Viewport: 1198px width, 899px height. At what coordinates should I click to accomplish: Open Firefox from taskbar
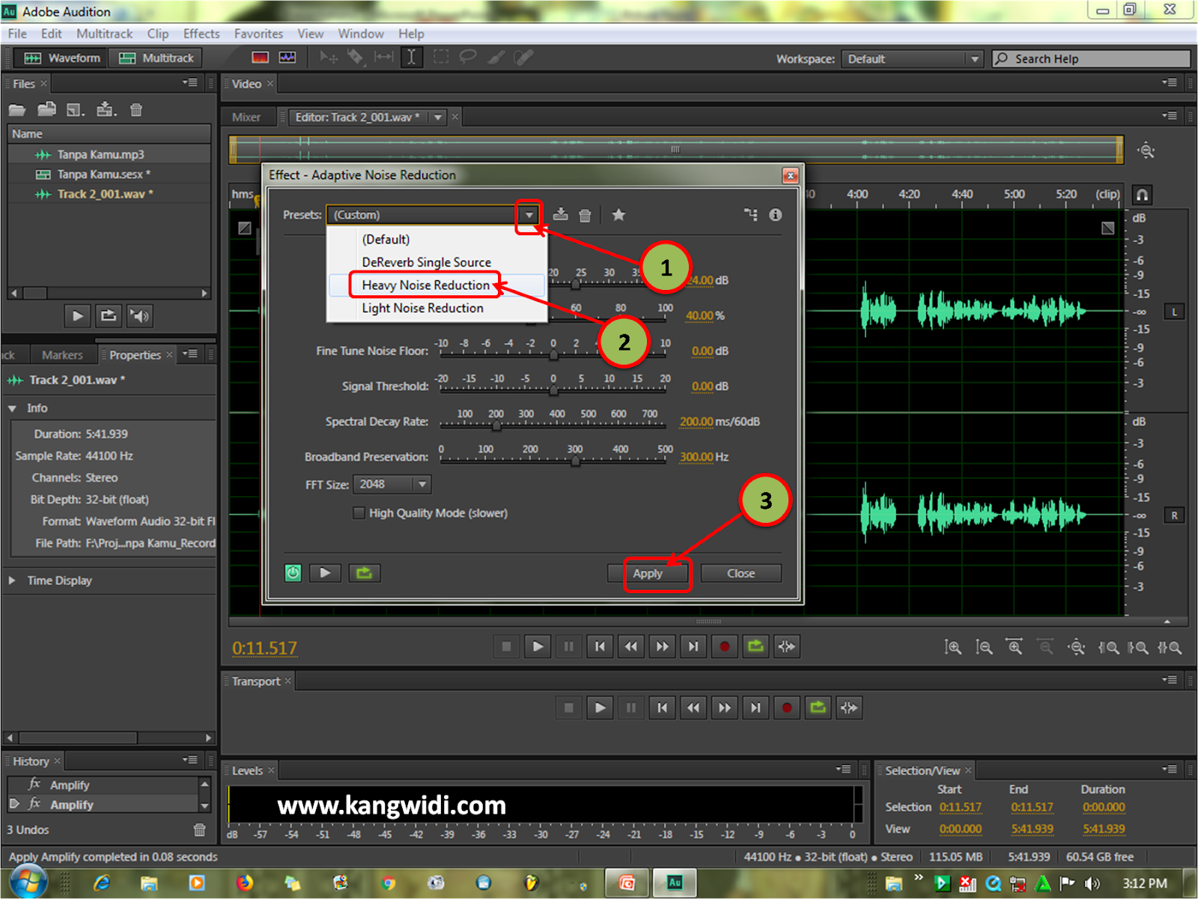(x=244, y=883)
